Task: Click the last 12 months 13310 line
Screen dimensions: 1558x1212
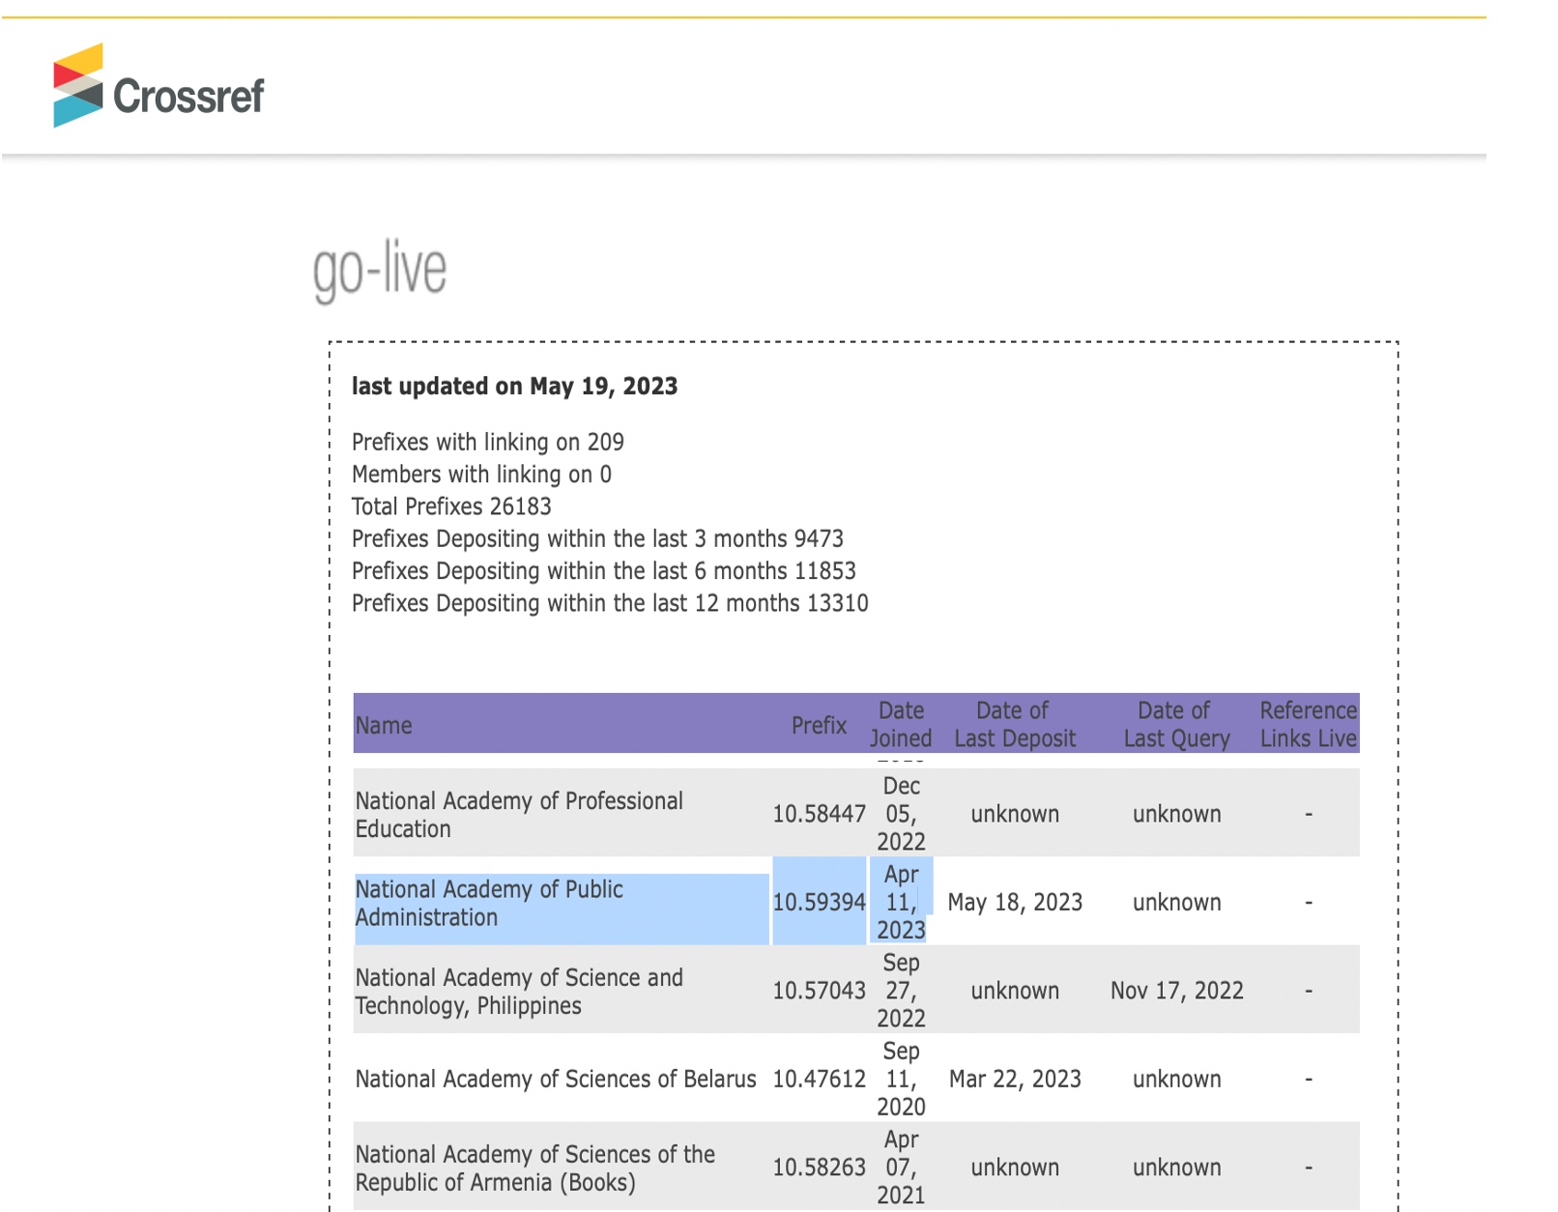Action: click(610, 603)
